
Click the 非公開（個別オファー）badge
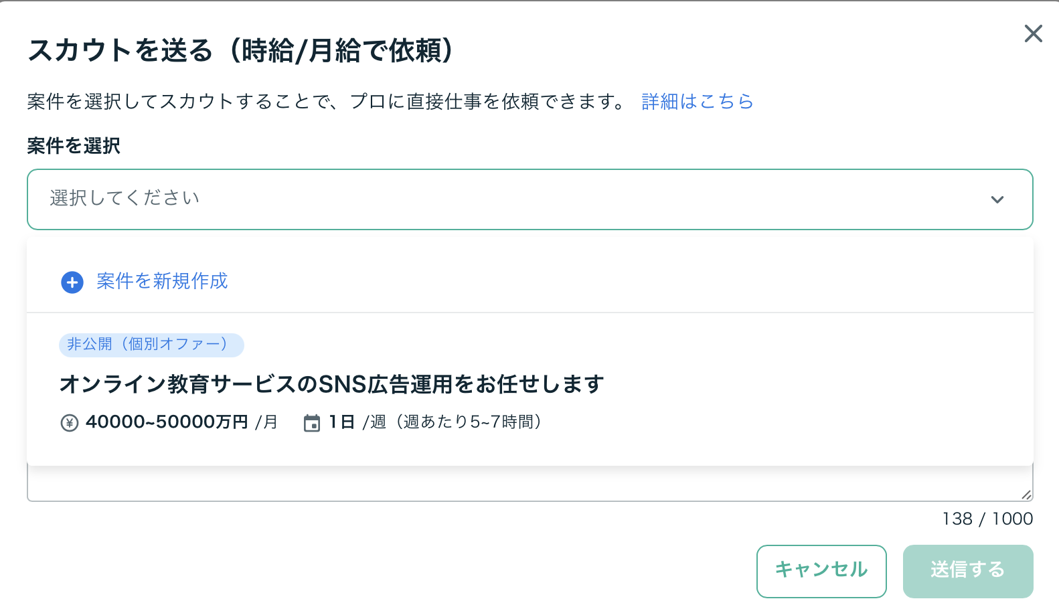click(151, 345)
